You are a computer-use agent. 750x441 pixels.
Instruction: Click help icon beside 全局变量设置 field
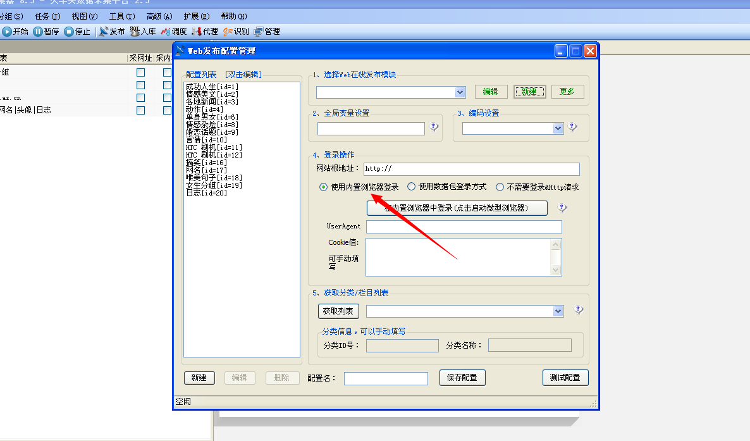434,127
